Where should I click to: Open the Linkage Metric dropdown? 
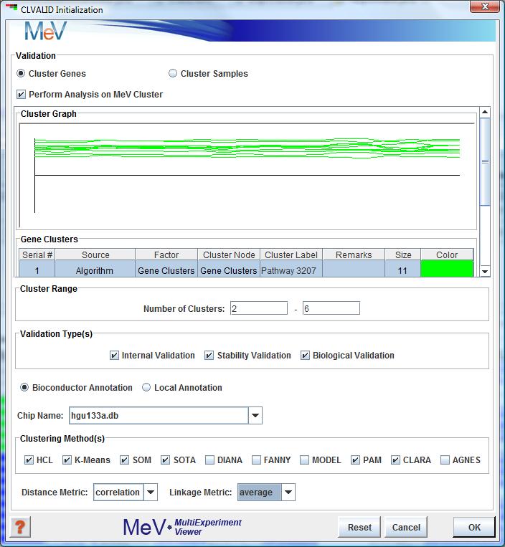pyautogui.click(x=288, y=493)
